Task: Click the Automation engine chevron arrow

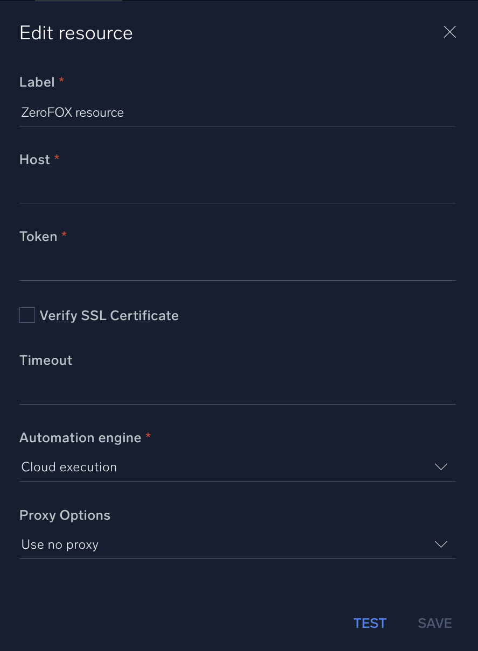Action: click(x=440, y=467)
